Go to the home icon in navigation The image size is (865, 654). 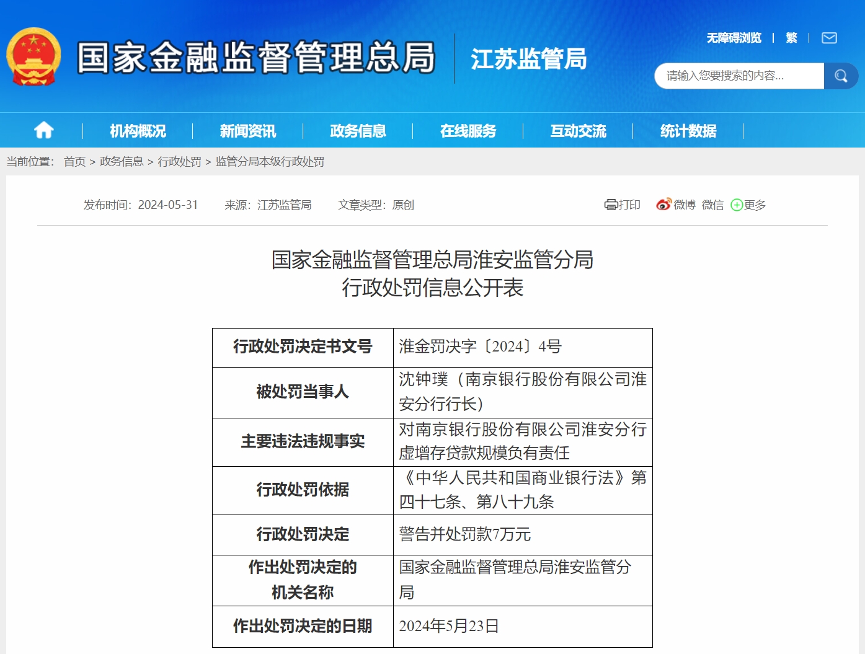click(43, 130)
